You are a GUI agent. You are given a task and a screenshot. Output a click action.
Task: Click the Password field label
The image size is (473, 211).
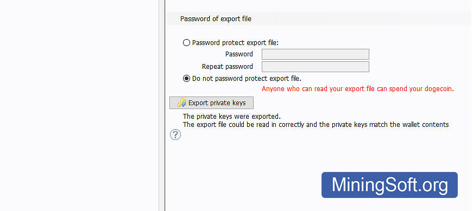click(x=239, y=54)
